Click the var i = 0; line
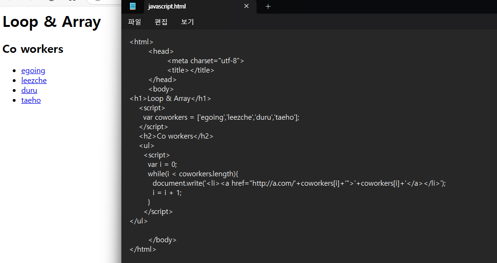 click(x=163, y=164)
